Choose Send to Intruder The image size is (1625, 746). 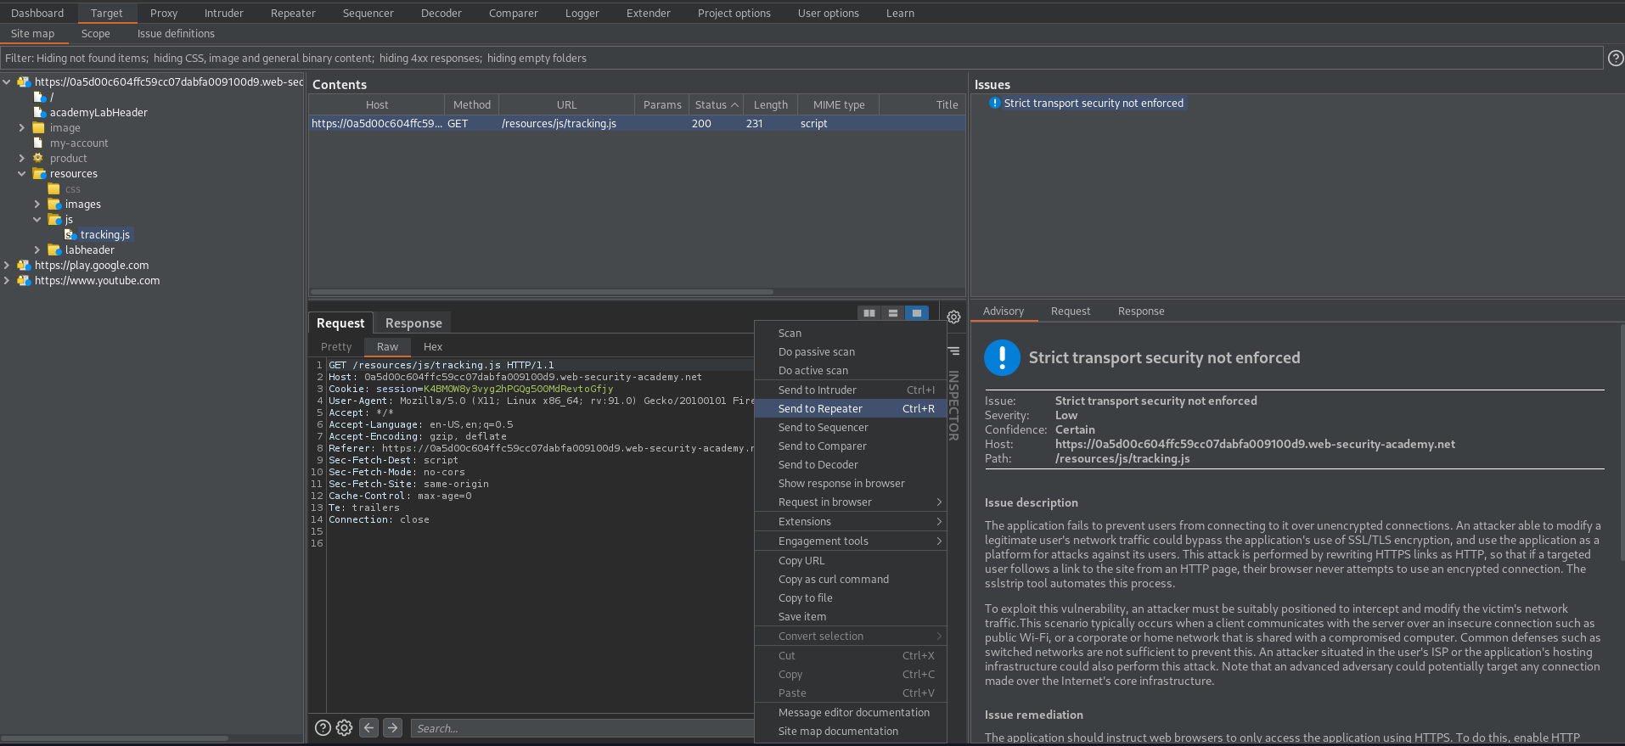[850, 390]
